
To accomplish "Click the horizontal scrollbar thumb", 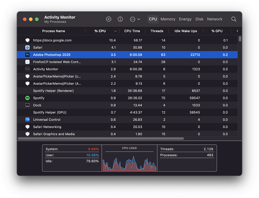I will pyautogui.click(x=101, y=139).
